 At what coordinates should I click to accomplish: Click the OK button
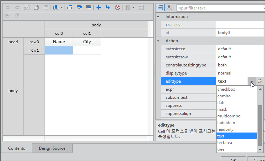pyautogui.click(x=233, y=159)
